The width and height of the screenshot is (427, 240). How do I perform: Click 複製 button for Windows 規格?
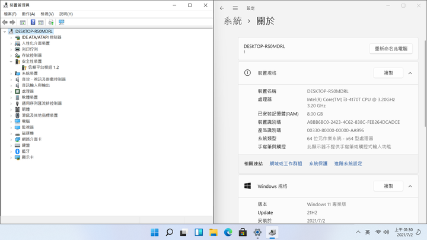pos(388,186)
